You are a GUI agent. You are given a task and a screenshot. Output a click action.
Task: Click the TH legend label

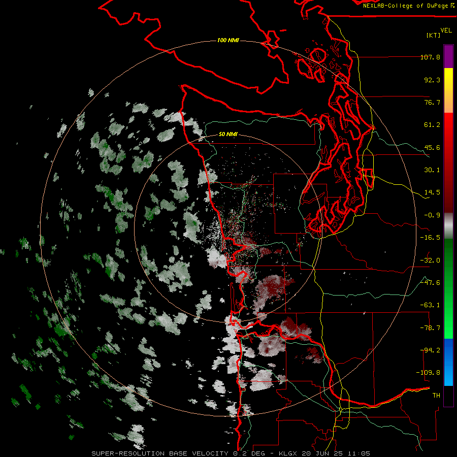point(436,395)
